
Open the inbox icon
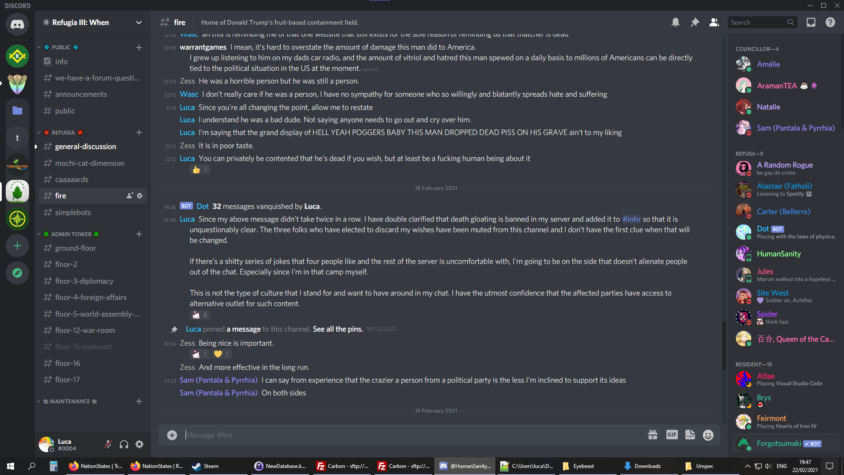[x=811, y=22]
